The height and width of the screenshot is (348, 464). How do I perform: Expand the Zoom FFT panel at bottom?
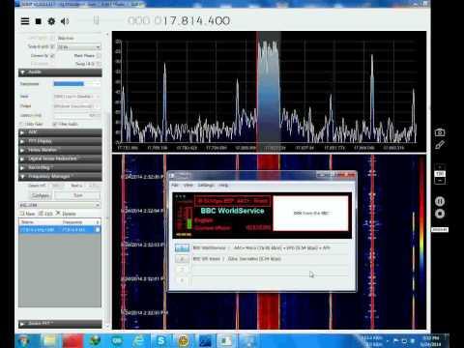tap(60, 323)
